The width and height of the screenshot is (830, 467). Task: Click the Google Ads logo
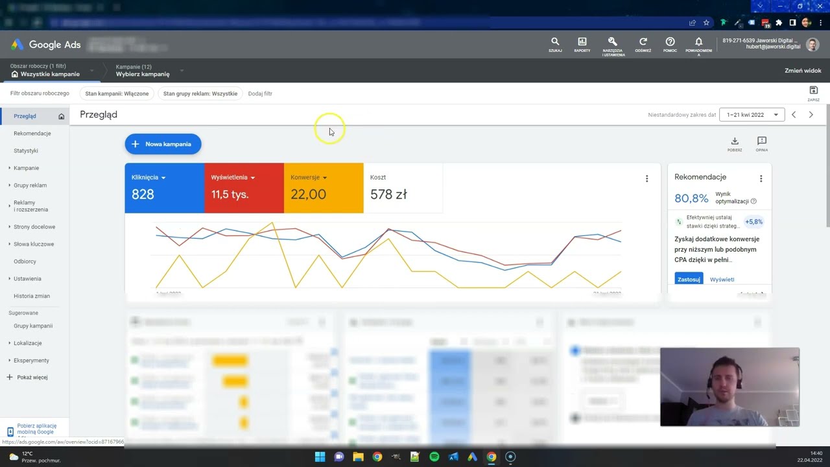click(46, 45)
